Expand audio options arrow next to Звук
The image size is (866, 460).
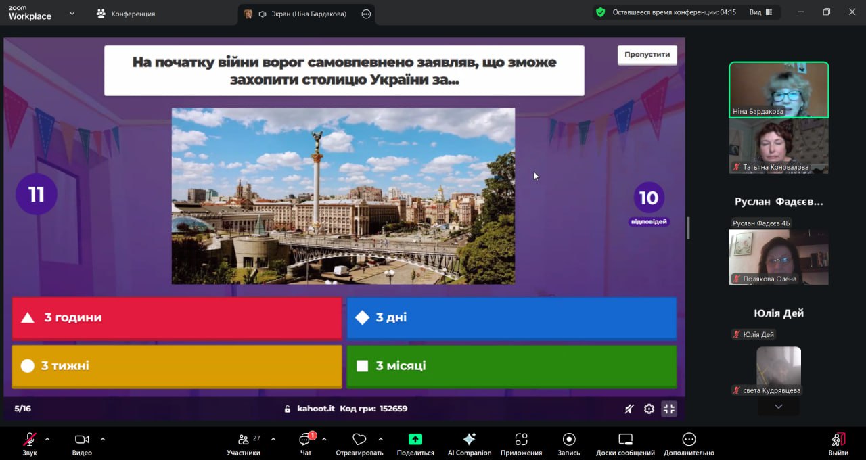(x=47, y=439)
